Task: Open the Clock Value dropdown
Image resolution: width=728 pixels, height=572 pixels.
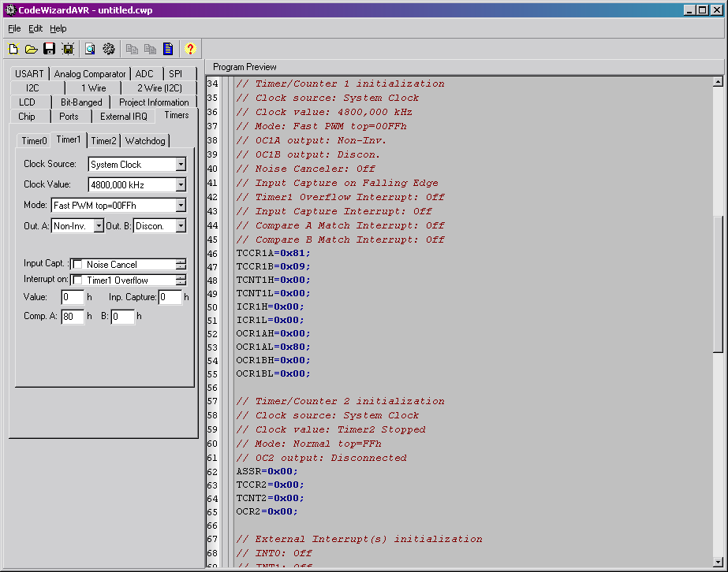Action: coord(181,184)
